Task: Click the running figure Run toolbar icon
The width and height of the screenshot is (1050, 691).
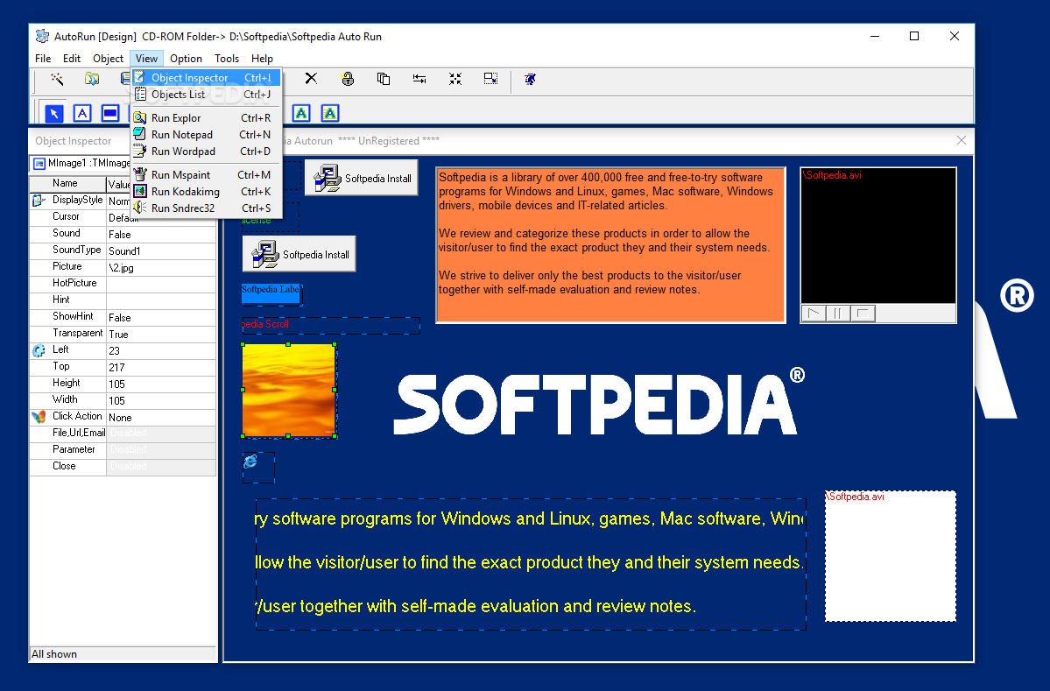Action: 530,79
